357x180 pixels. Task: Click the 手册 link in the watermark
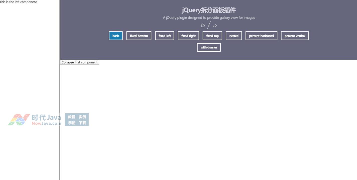pos(72,123)
